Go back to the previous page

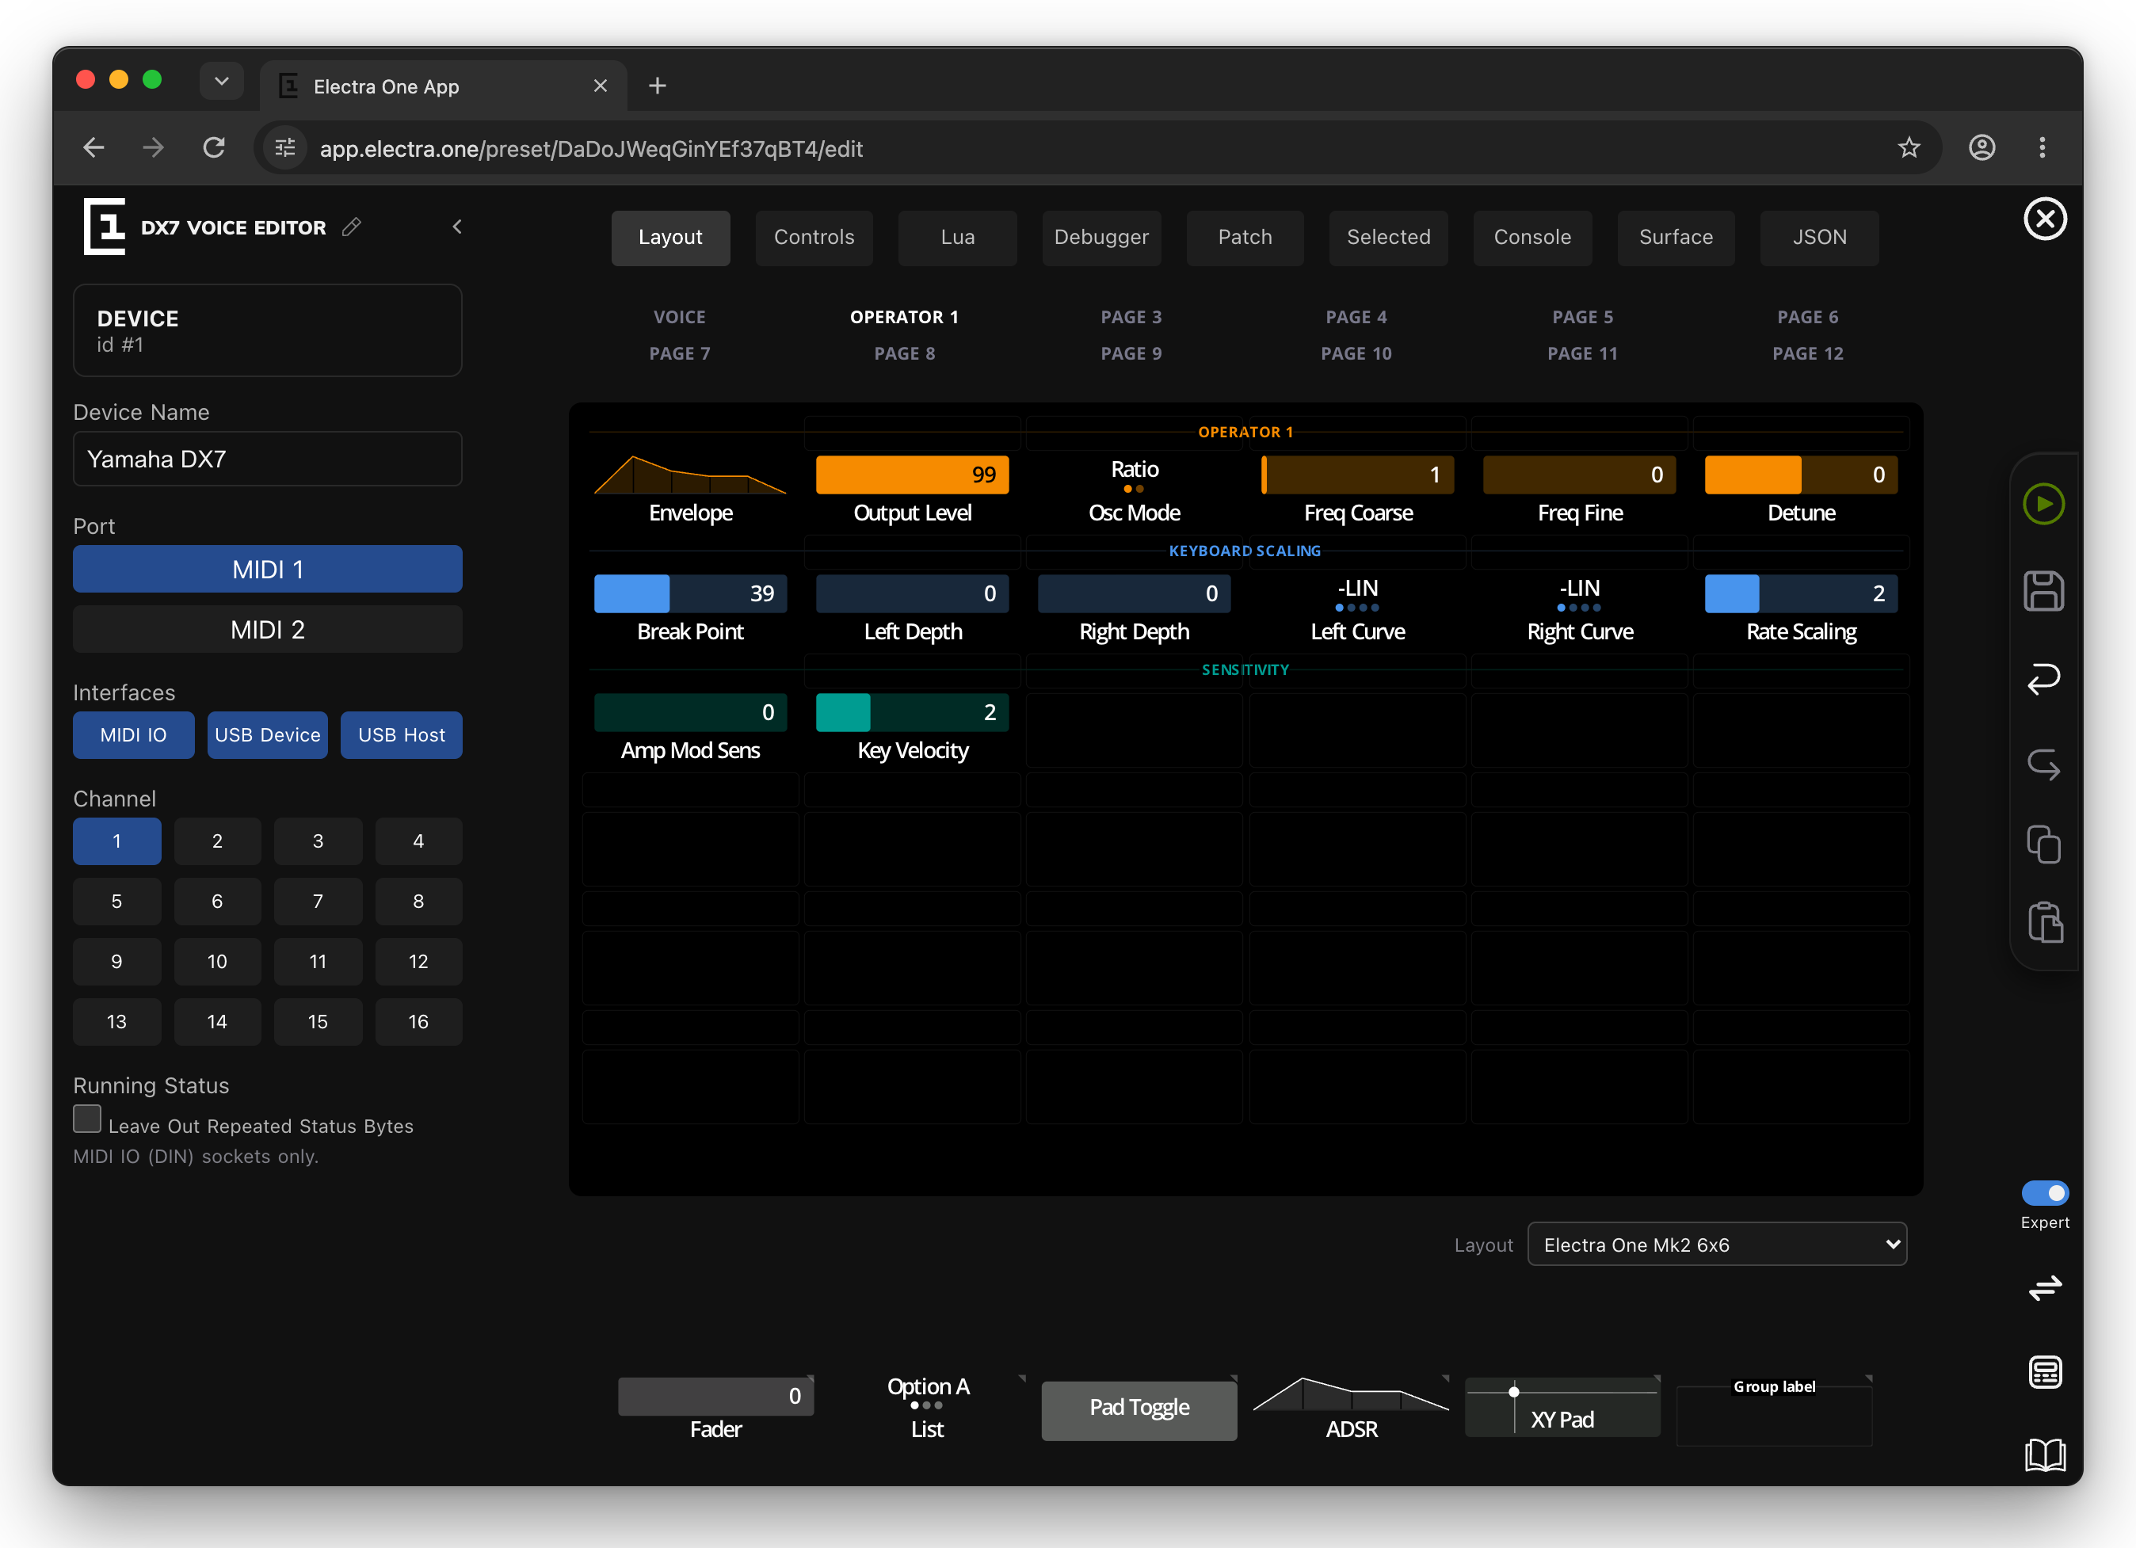tap(93, 148)
